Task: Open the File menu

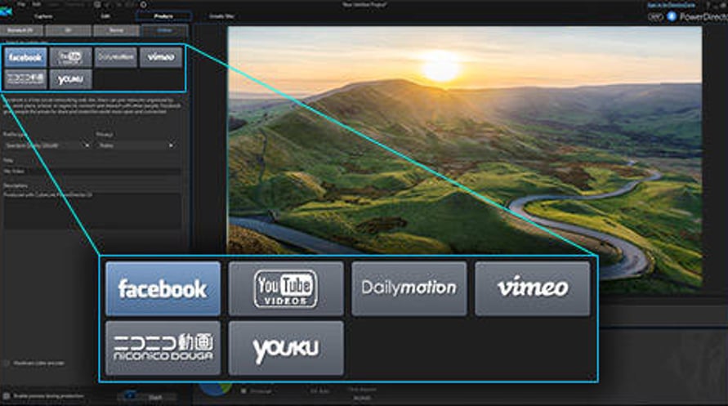Action: [21, 4]
